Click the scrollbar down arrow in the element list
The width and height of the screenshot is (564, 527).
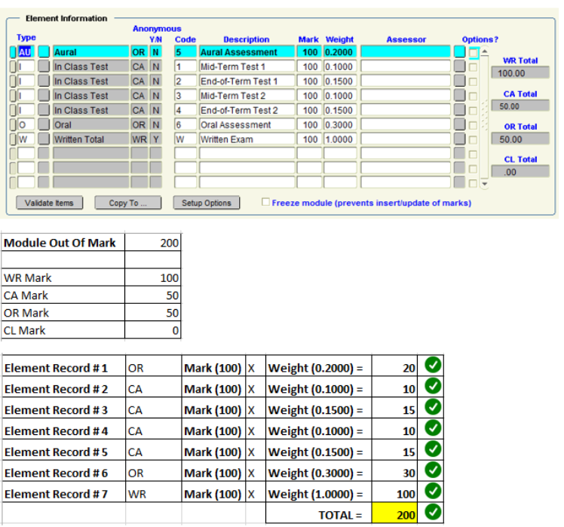tap(485, 182)
